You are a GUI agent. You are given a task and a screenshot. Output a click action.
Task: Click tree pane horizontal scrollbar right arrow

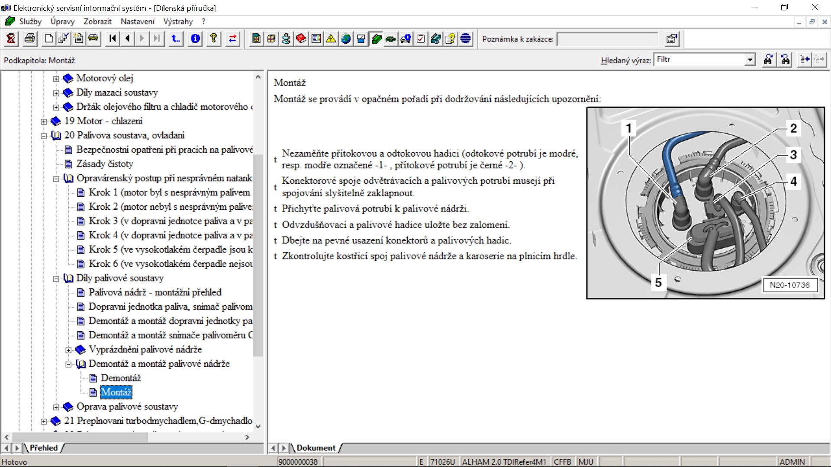click(x=247, y=437)
